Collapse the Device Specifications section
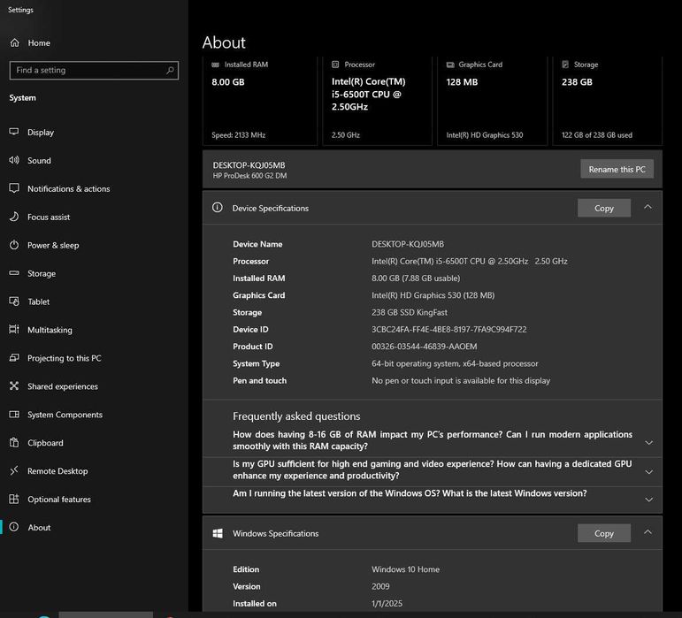The image size is (682, 618). pyautogui.click(x=648, y=208)
